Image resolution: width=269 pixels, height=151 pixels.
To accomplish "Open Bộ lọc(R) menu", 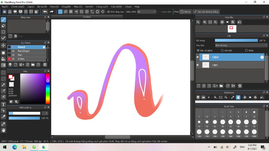I will click(42, 7).
